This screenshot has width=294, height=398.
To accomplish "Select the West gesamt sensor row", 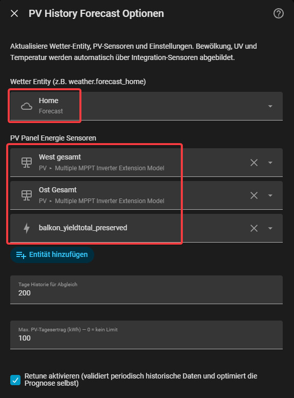I will (146, 163).
